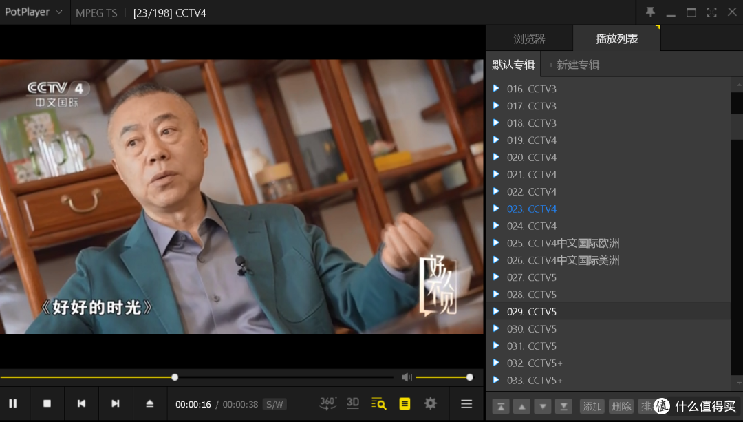Click play arrow beside 016. CCTV3

click(x=496, y=88)
